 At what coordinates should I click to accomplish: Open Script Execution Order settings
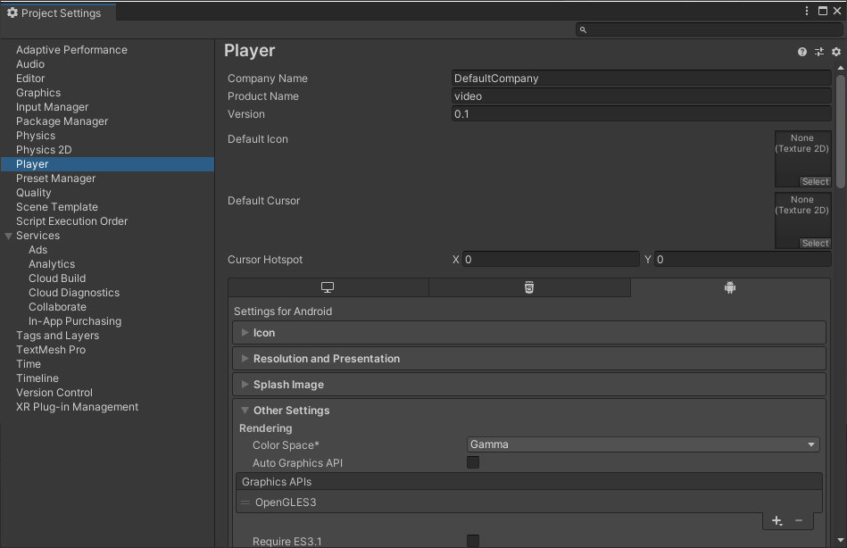(71, 221)
